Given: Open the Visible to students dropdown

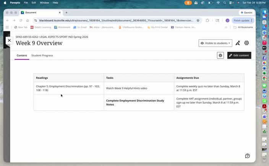Looking at the screenshot, I should coord(215,43).
